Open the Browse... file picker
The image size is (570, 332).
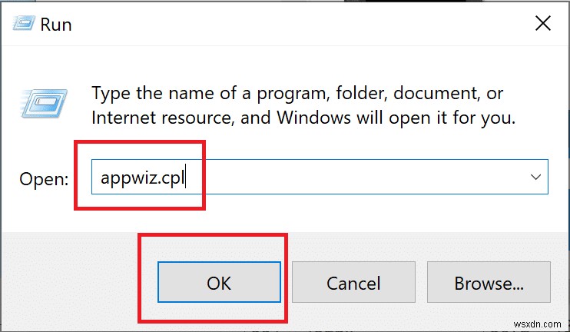tap(489, 283)
